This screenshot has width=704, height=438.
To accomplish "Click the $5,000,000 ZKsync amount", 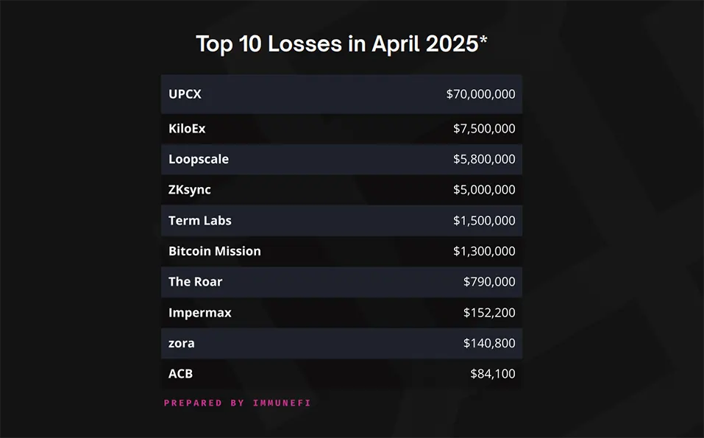I will click(x=484, y=190).
